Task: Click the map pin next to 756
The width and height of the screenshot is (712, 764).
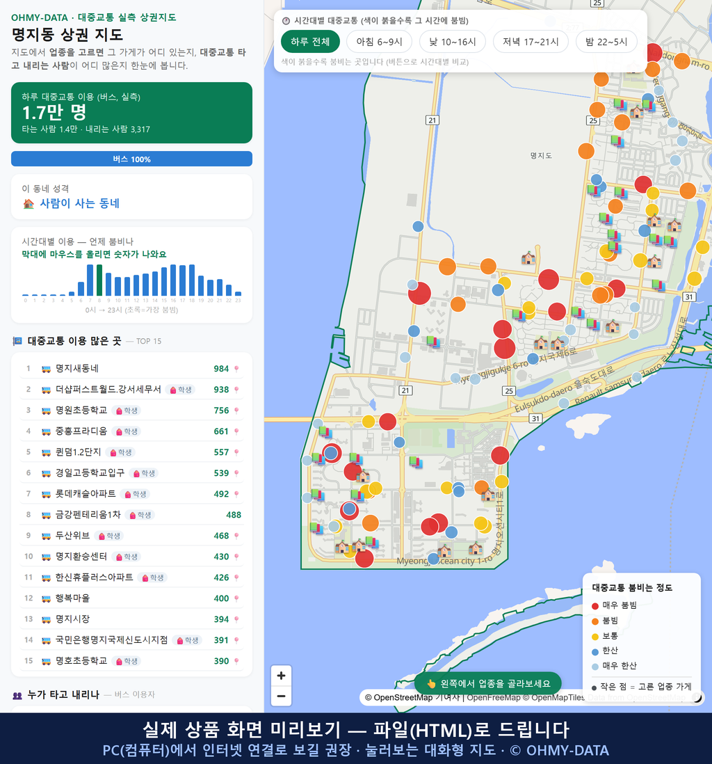Action: tap(236, 411)
